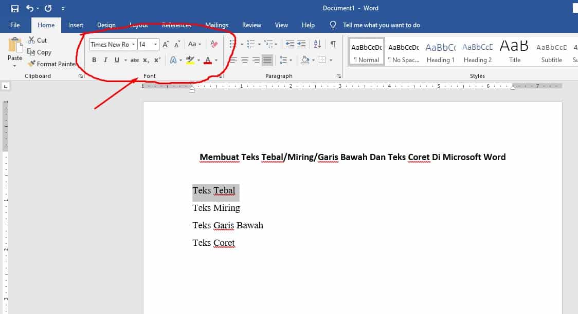Viewport: 578px width, 314px height.
Task: Open the Review tab
Action: pos(251,25)
